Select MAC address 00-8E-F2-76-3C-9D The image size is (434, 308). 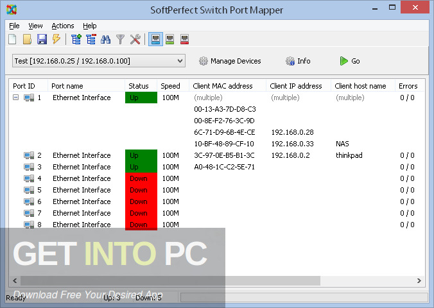[x=224, y=121]
